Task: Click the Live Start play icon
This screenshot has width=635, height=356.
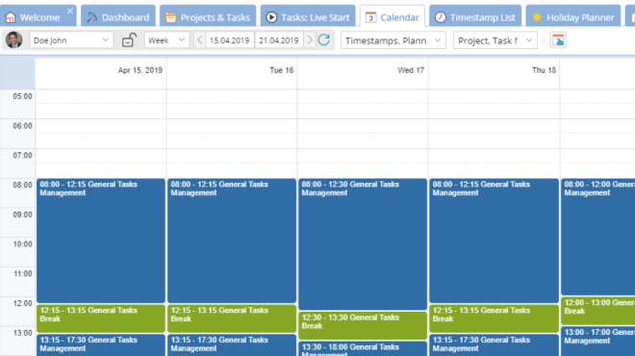Action: pyautogui.click(x=271, y=17)
